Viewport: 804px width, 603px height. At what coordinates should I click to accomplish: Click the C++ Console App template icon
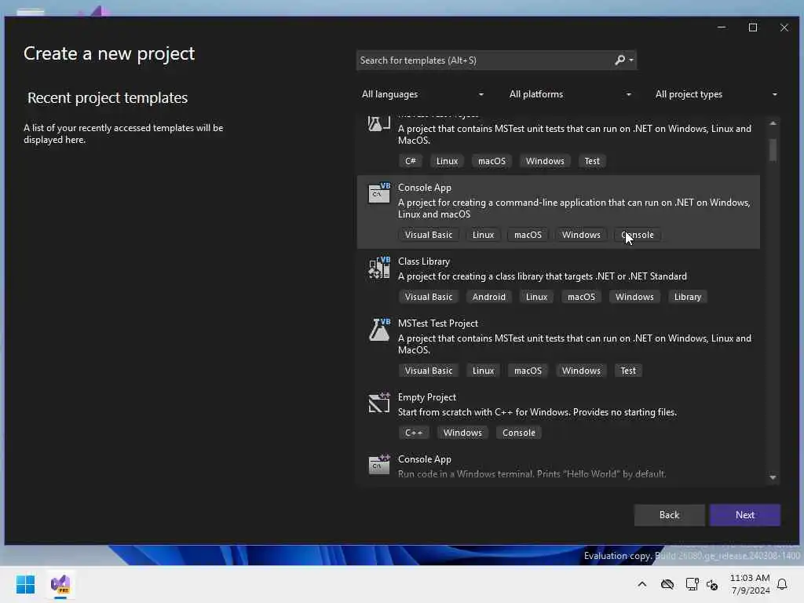[x=379, y=465]
